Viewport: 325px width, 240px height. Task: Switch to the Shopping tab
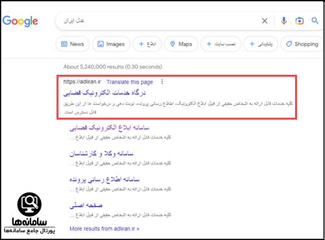(302, 44)
